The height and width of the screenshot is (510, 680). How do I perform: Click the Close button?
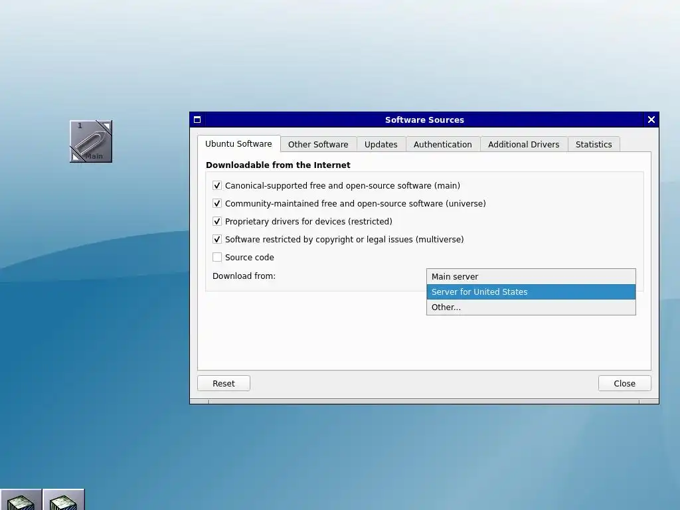click(624, 383)
